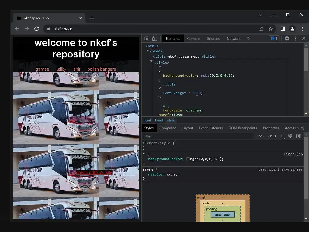Add new style rule plus icon
Screen dimensions: 309x232
[282, 136]
